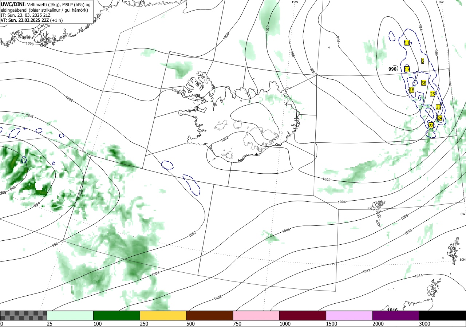Pick the lavender 1500–2000 legend swatch
466x327 pixels.
pyautogui.click(x=349, y=315)
